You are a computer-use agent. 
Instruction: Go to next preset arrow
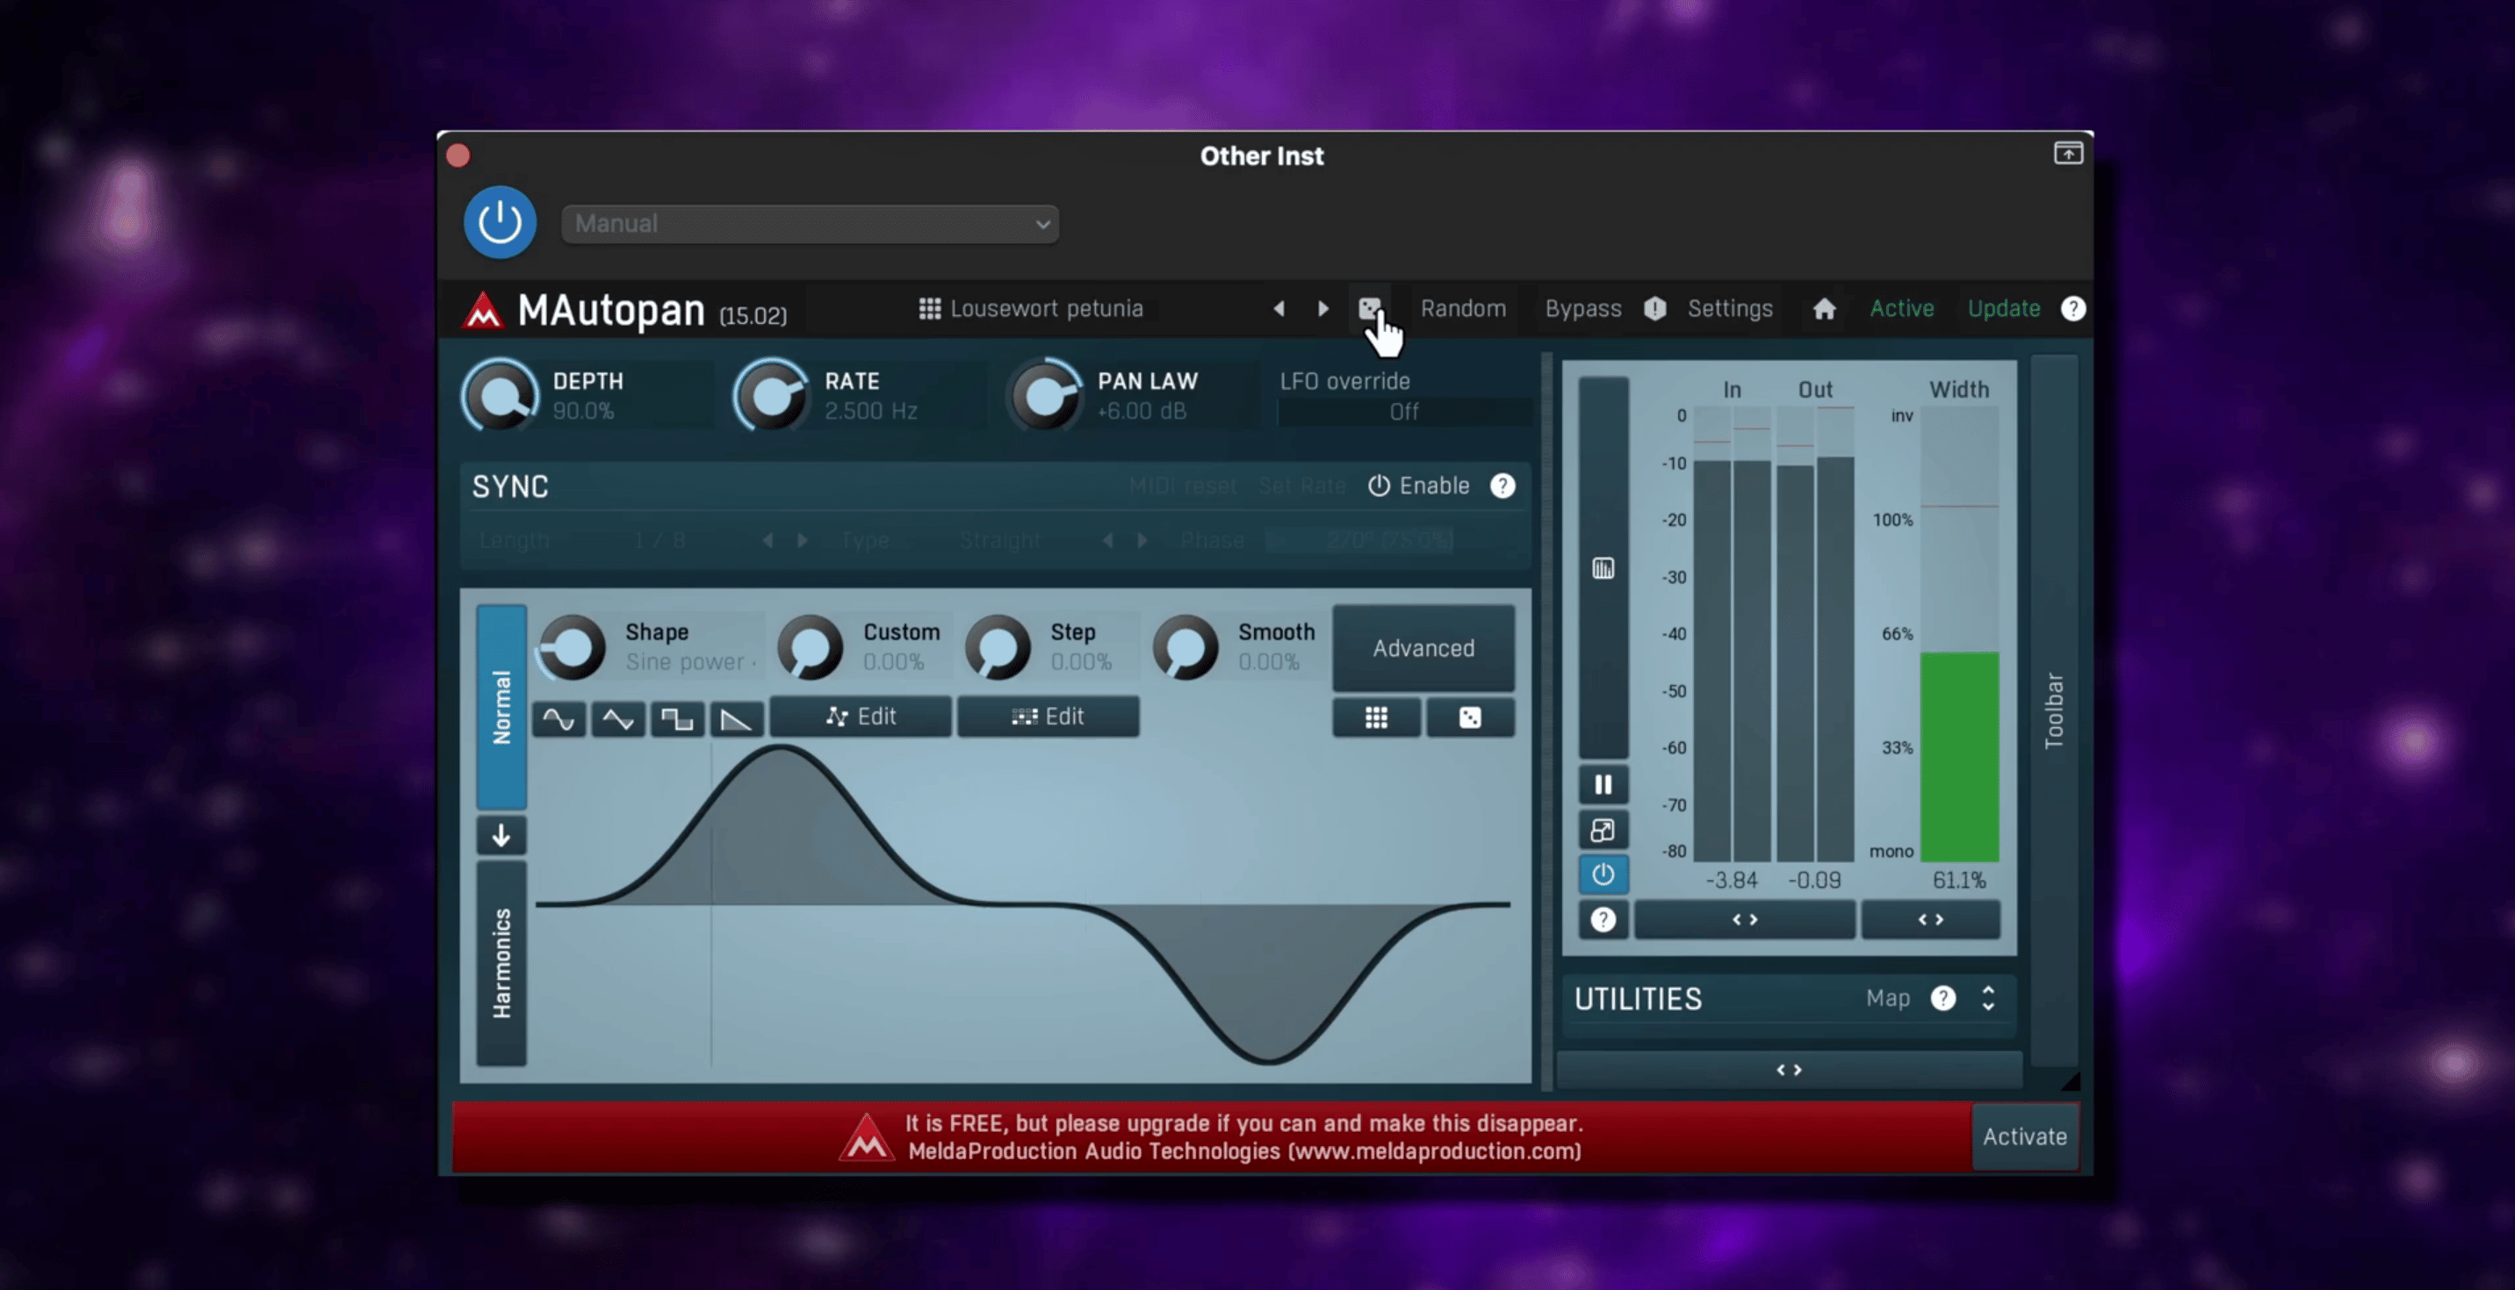click(x=1322, y=308)
